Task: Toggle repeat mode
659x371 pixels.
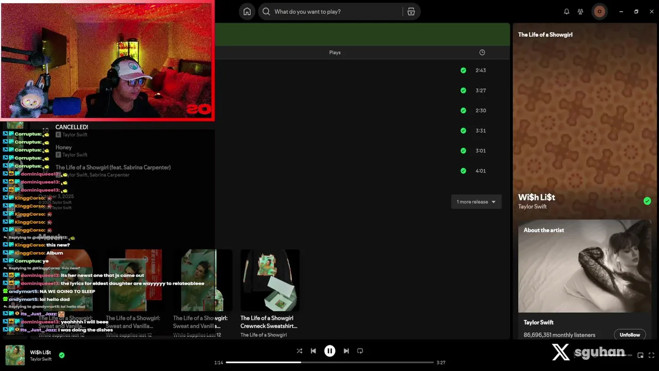Action: coord(360,351)
